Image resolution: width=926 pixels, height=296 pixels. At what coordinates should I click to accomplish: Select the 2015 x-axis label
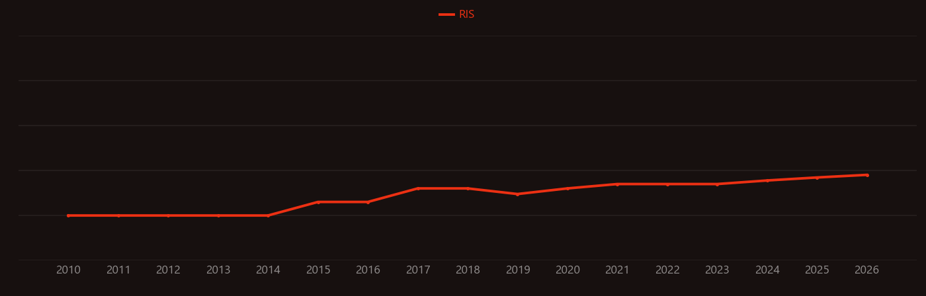(x=318, y=270)
